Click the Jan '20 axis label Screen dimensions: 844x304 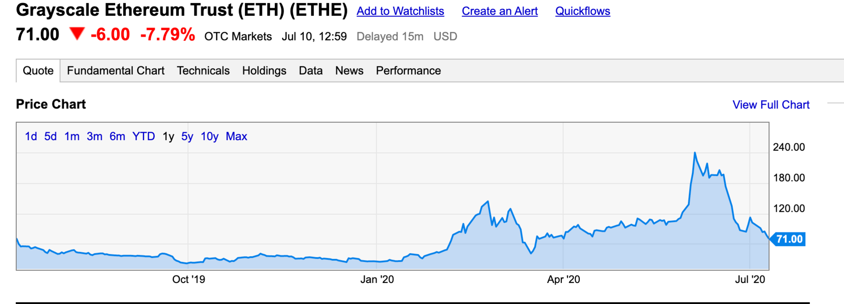tap(377, 279)
